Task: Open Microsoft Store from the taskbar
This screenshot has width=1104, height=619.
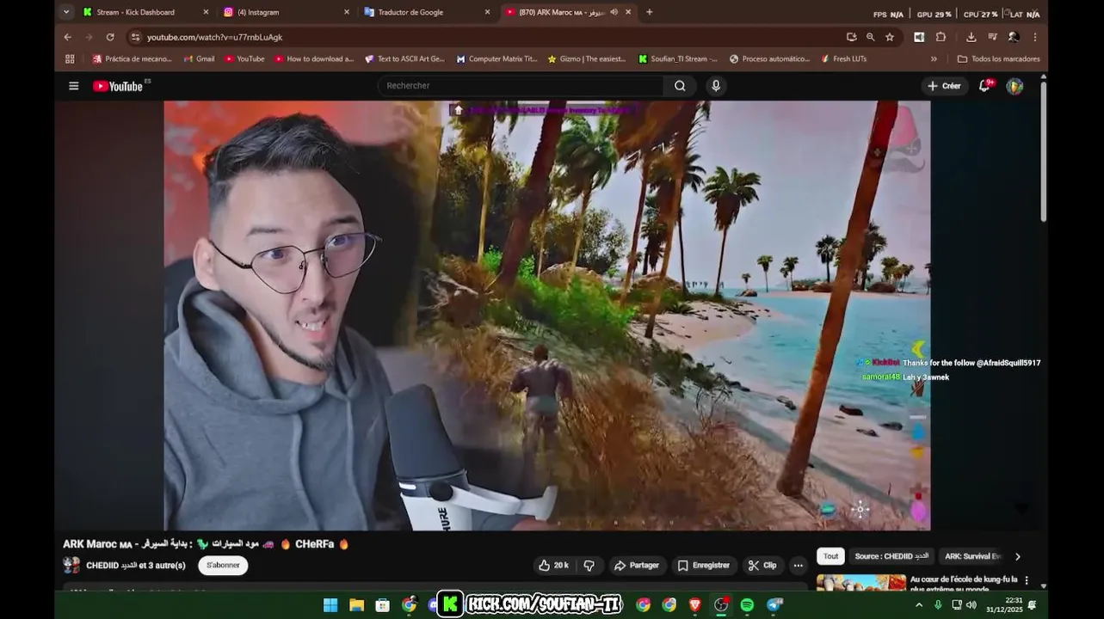Action: (x=383, y=605)
